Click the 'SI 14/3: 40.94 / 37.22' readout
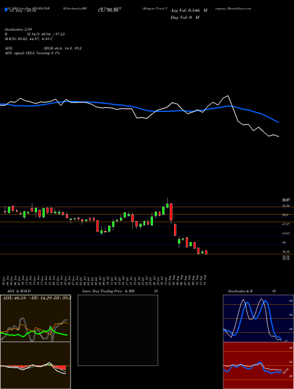The image size is (294, 389). point(46,34)
